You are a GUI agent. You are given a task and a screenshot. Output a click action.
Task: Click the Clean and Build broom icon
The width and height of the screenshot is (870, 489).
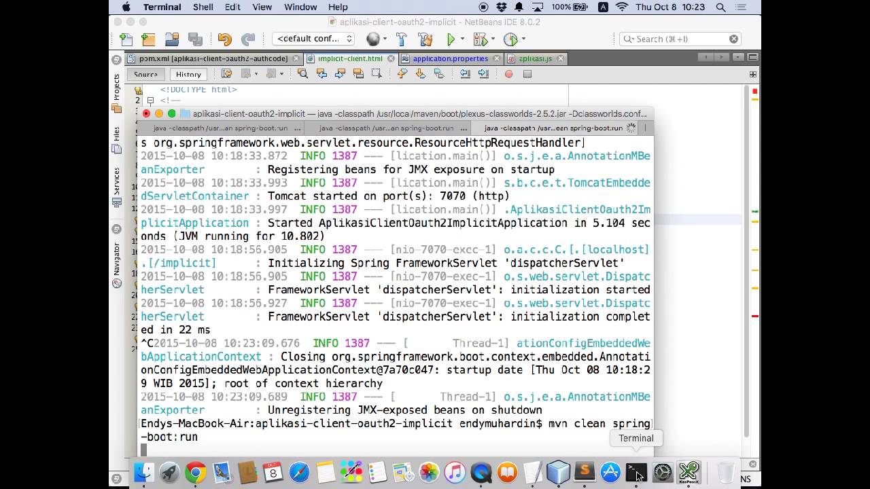pos(425,39)
